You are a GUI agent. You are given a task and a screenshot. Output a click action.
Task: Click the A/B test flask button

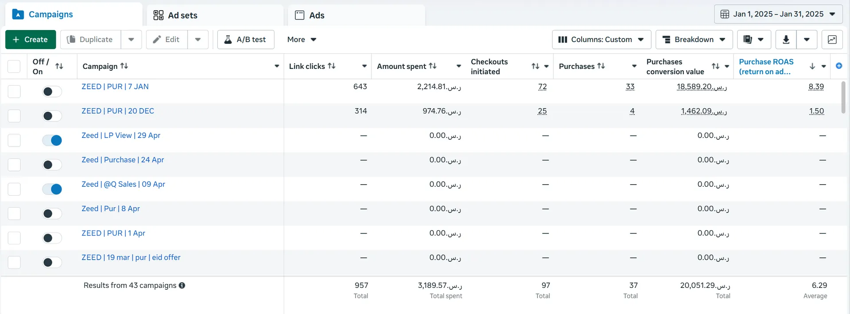[246, 39]
